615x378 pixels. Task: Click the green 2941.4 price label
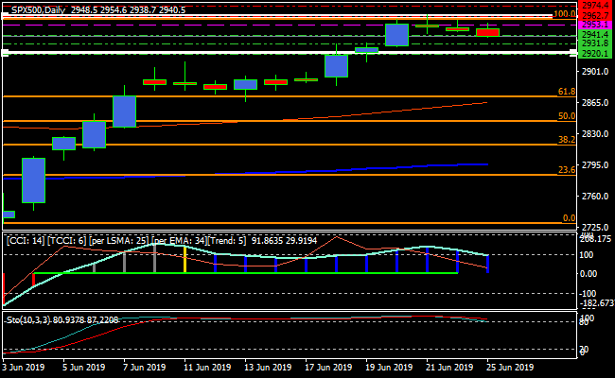(x=595, y=35)
